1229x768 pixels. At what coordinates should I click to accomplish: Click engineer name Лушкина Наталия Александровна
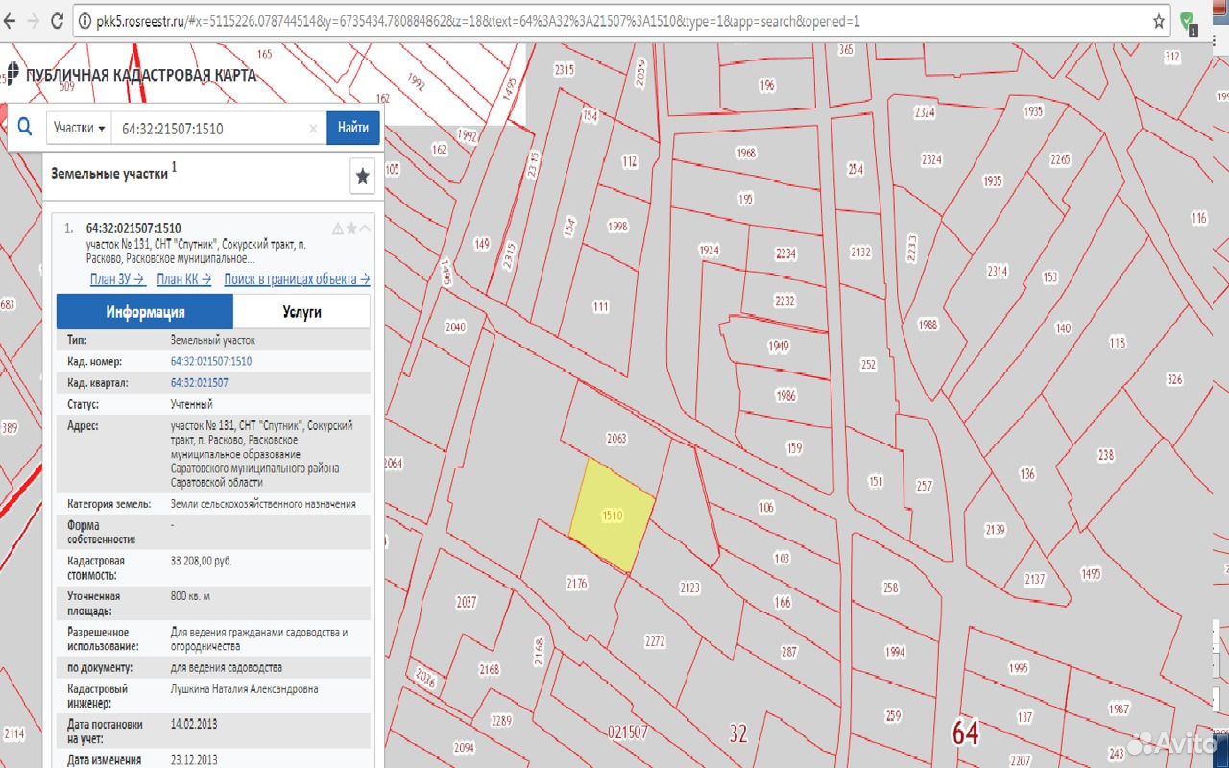click(244, 689)
